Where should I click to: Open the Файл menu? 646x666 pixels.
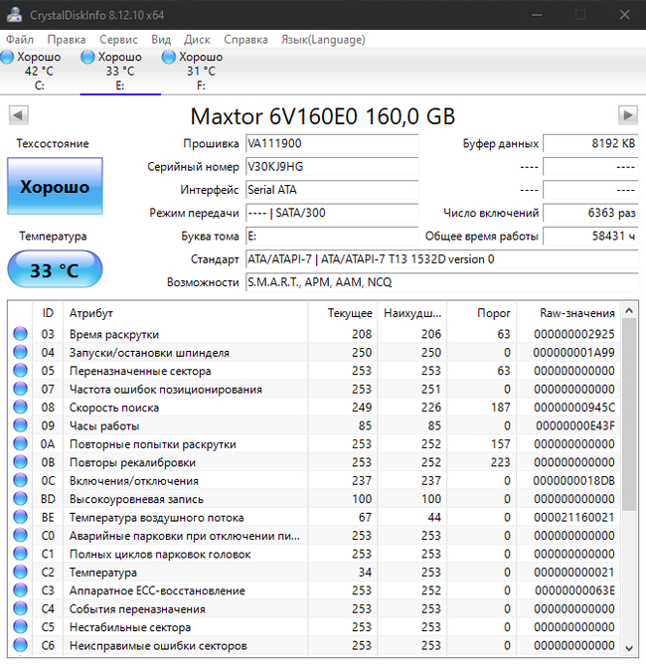20,40
